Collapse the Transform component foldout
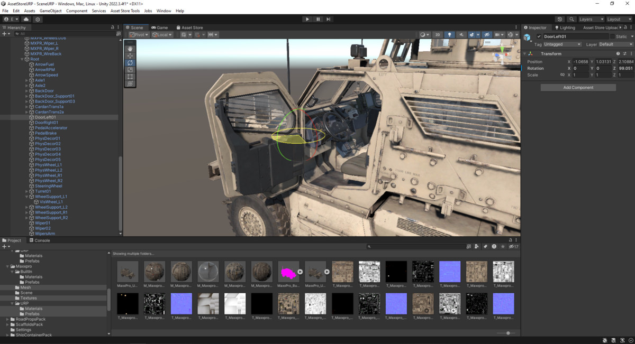Viewport: 635px width, 344px height. click(525, 54)
